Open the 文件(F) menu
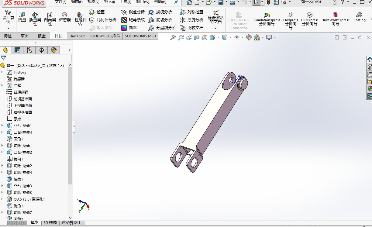This screenshot has height=227, width=372. (x=60, y=2)
